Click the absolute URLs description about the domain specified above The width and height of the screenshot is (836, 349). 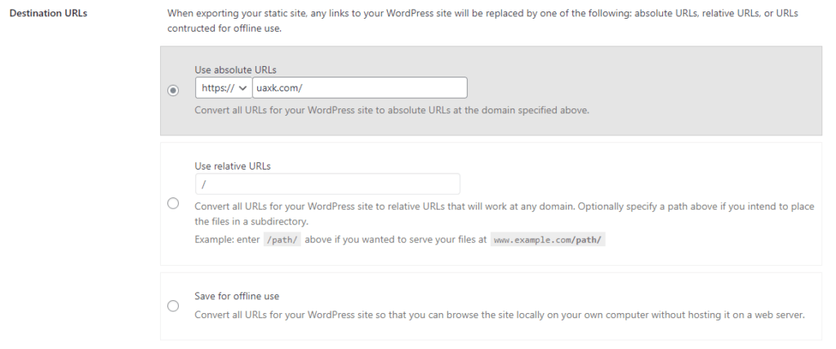(x=392, y=111)
